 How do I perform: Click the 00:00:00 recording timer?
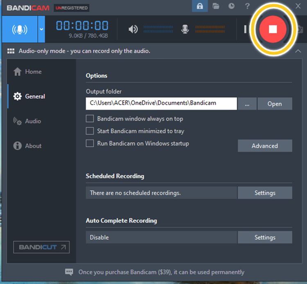click(x=82, y=25)
